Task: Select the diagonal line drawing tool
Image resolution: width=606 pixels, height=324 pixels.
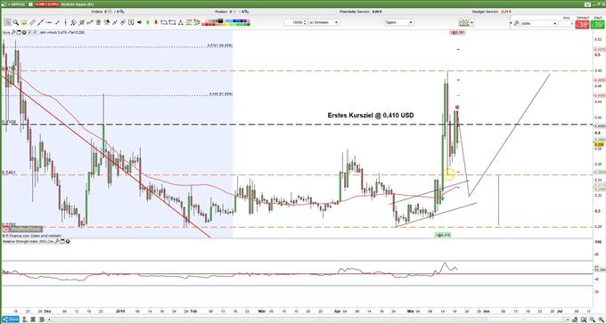Action: tap(41, 22)
